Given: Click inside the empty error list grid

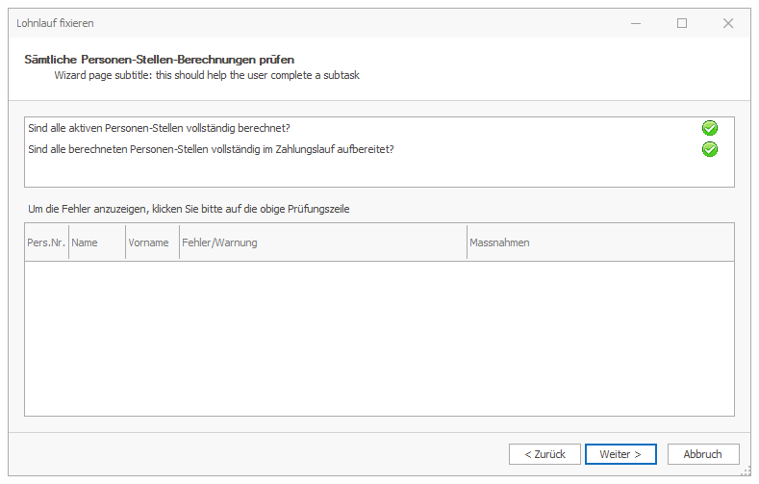Looking at the screenshot, I should pos(379,337).
